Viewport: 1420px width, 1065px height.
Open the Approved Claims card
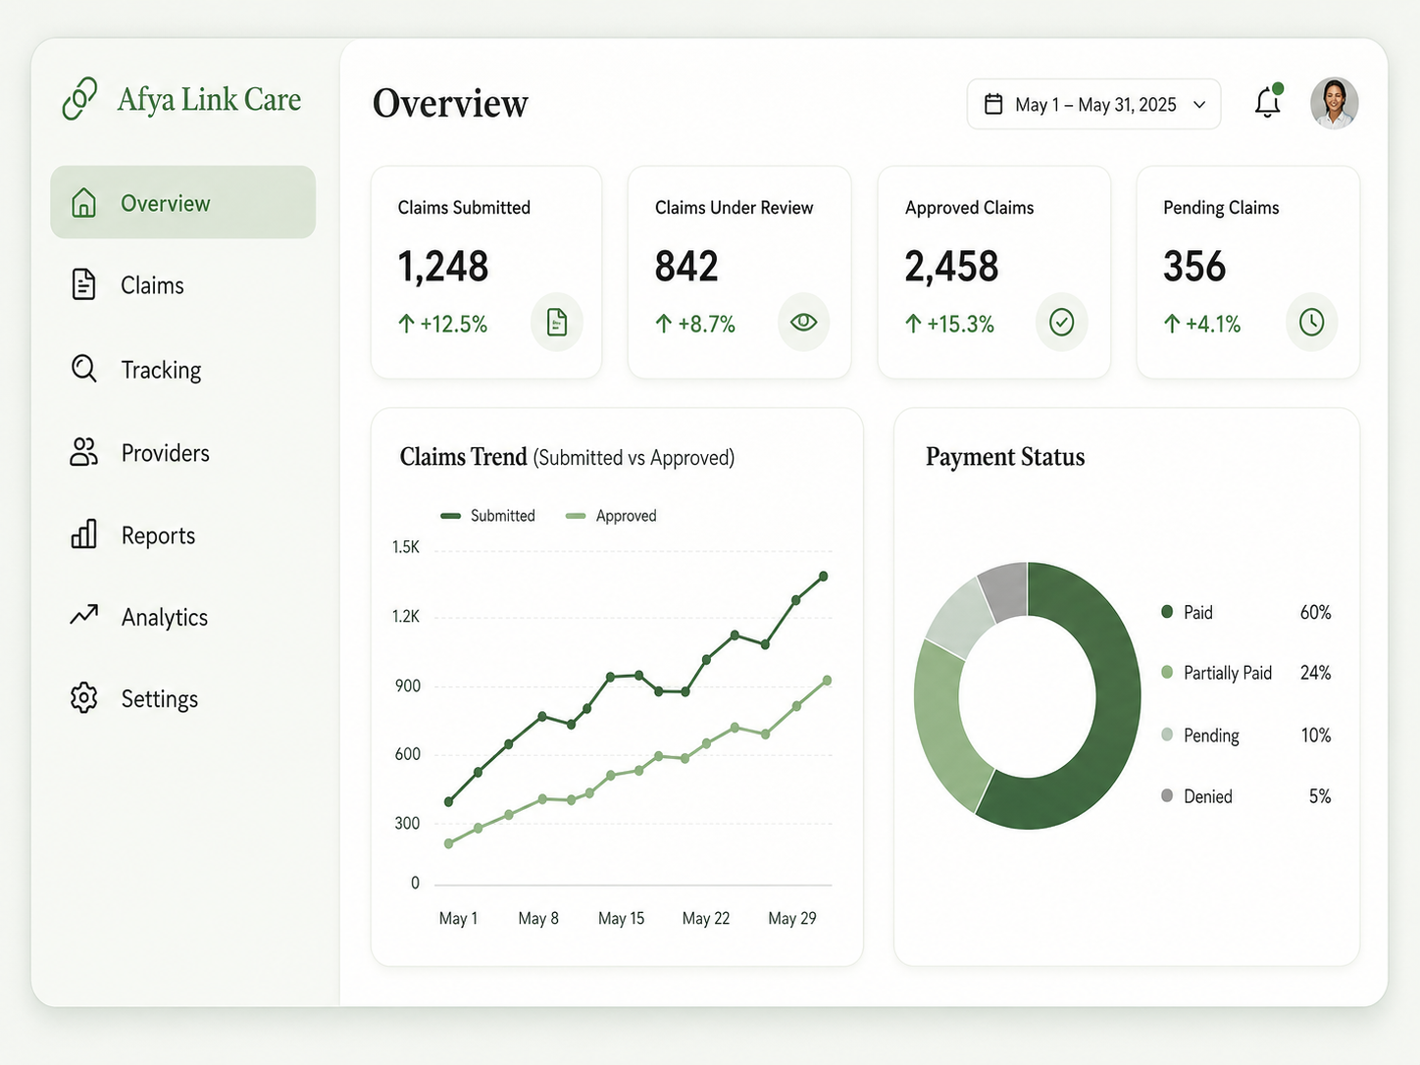click(994, 272)
